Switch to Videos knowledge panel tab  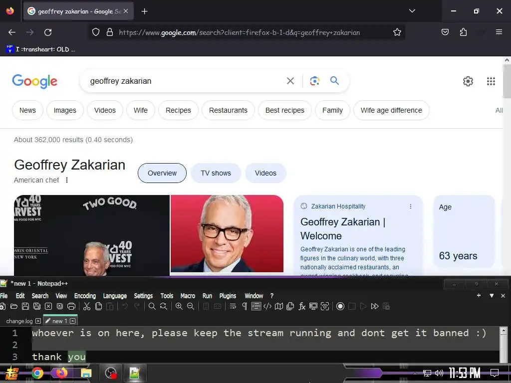(265, 173)
